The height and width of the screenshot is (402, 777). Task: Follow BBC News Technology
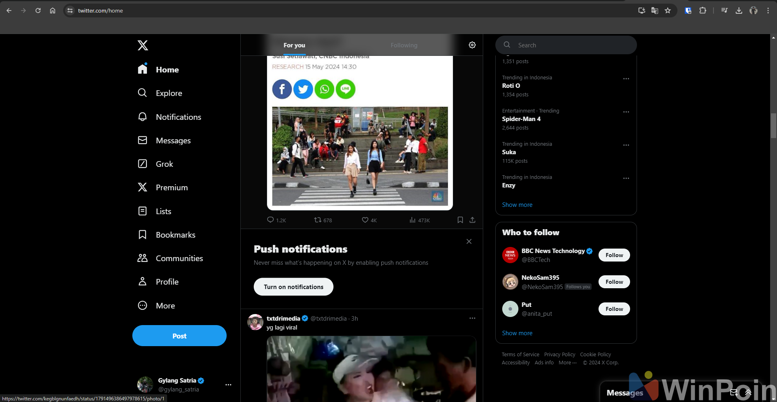click(x=614, y=255)
